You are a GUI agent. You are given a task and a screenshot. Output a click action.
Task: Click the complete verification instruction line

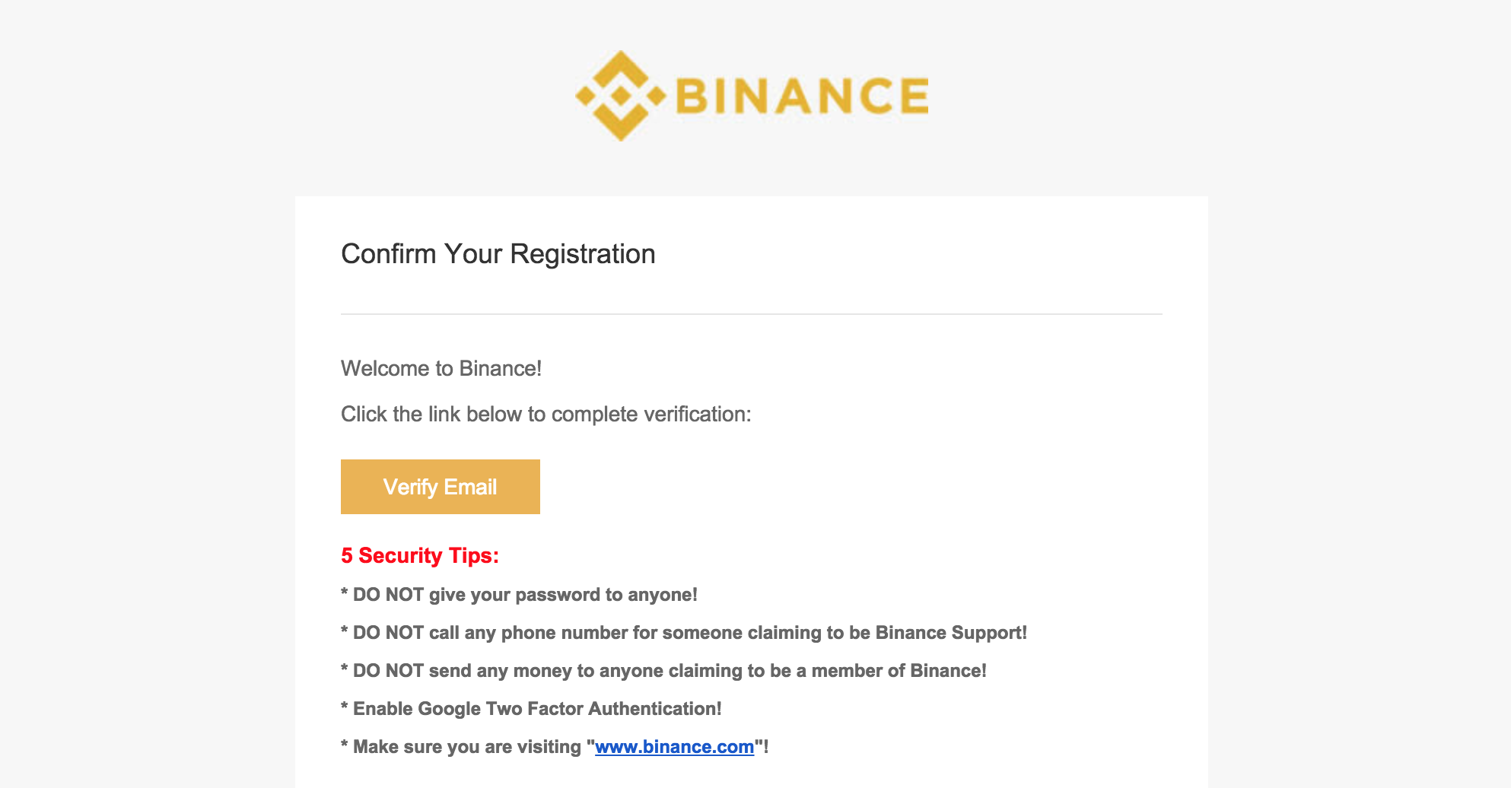coord(546,415)
